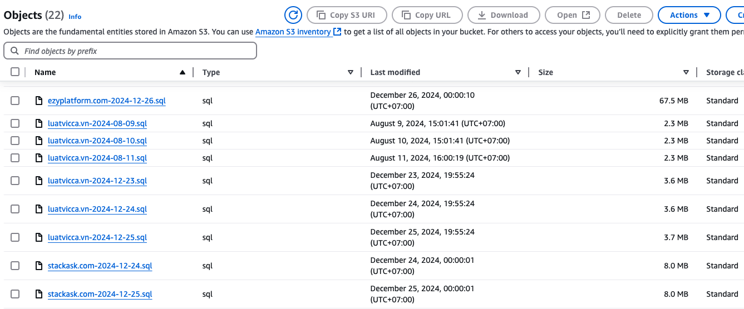
Task: Sort ascending by the Name arrow
Action: pos(183,72)
